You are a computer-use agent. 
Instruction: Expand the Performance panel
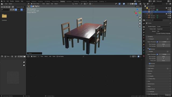(151, 84)
